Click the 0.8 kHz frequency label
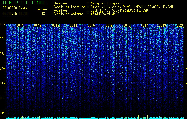 coord(2,83)
